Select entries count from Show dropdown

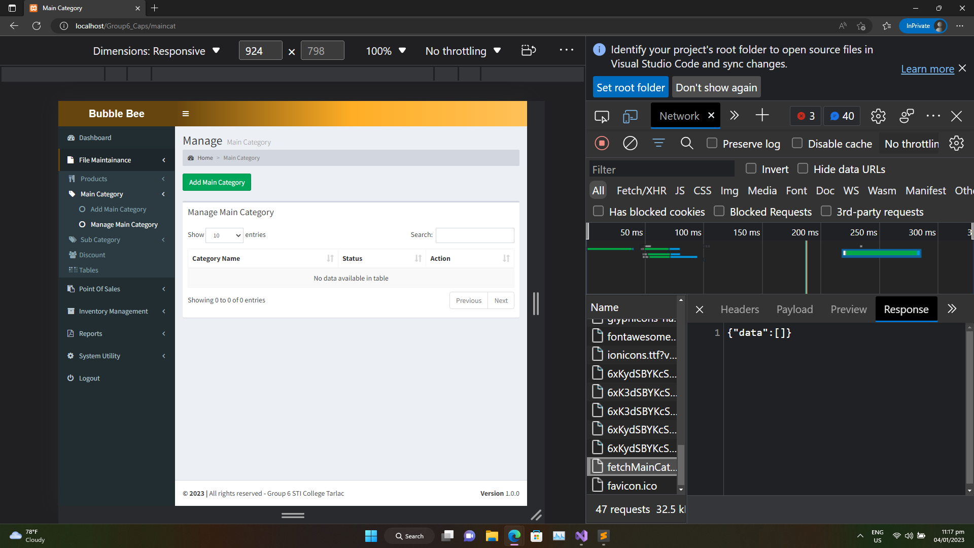coord(224,235)
